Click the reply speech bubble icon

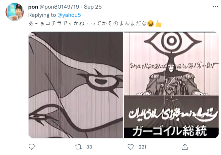pyautogui.click(x=31, y=147)
